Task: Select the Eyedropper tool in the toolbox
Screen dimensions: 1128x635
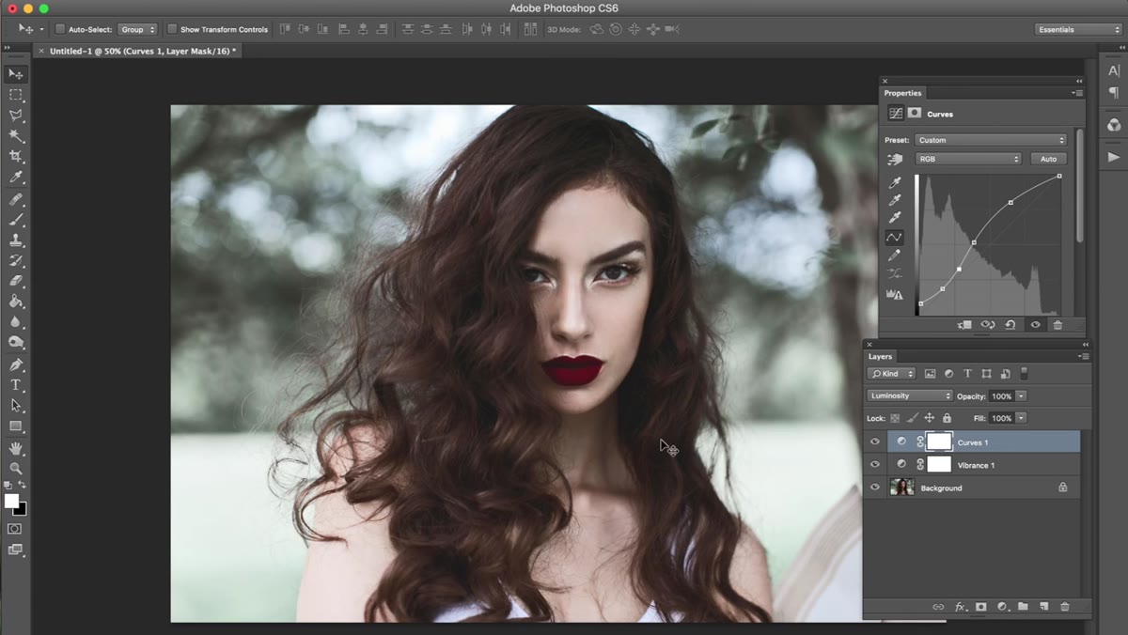Action: (x=16, y=178)
